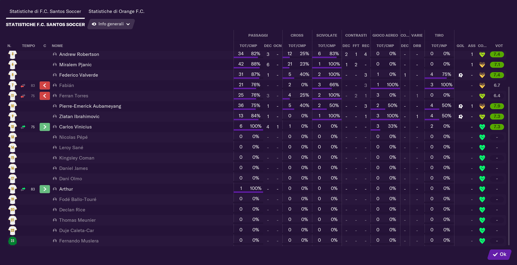Click the profile icon beside Andrew Robertson

[x=55, y=54]
